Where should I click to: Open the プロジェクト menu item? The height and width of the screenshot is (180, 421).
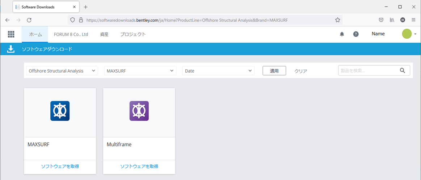tap(133, 34)
